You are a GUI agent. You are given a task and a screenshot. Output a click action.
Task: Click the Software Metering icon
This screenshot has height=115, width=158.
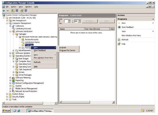[x=13, y=78]
